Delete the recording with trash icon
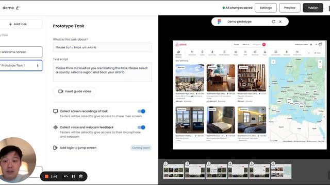This screenshot has width=330, height=185. 81,176
